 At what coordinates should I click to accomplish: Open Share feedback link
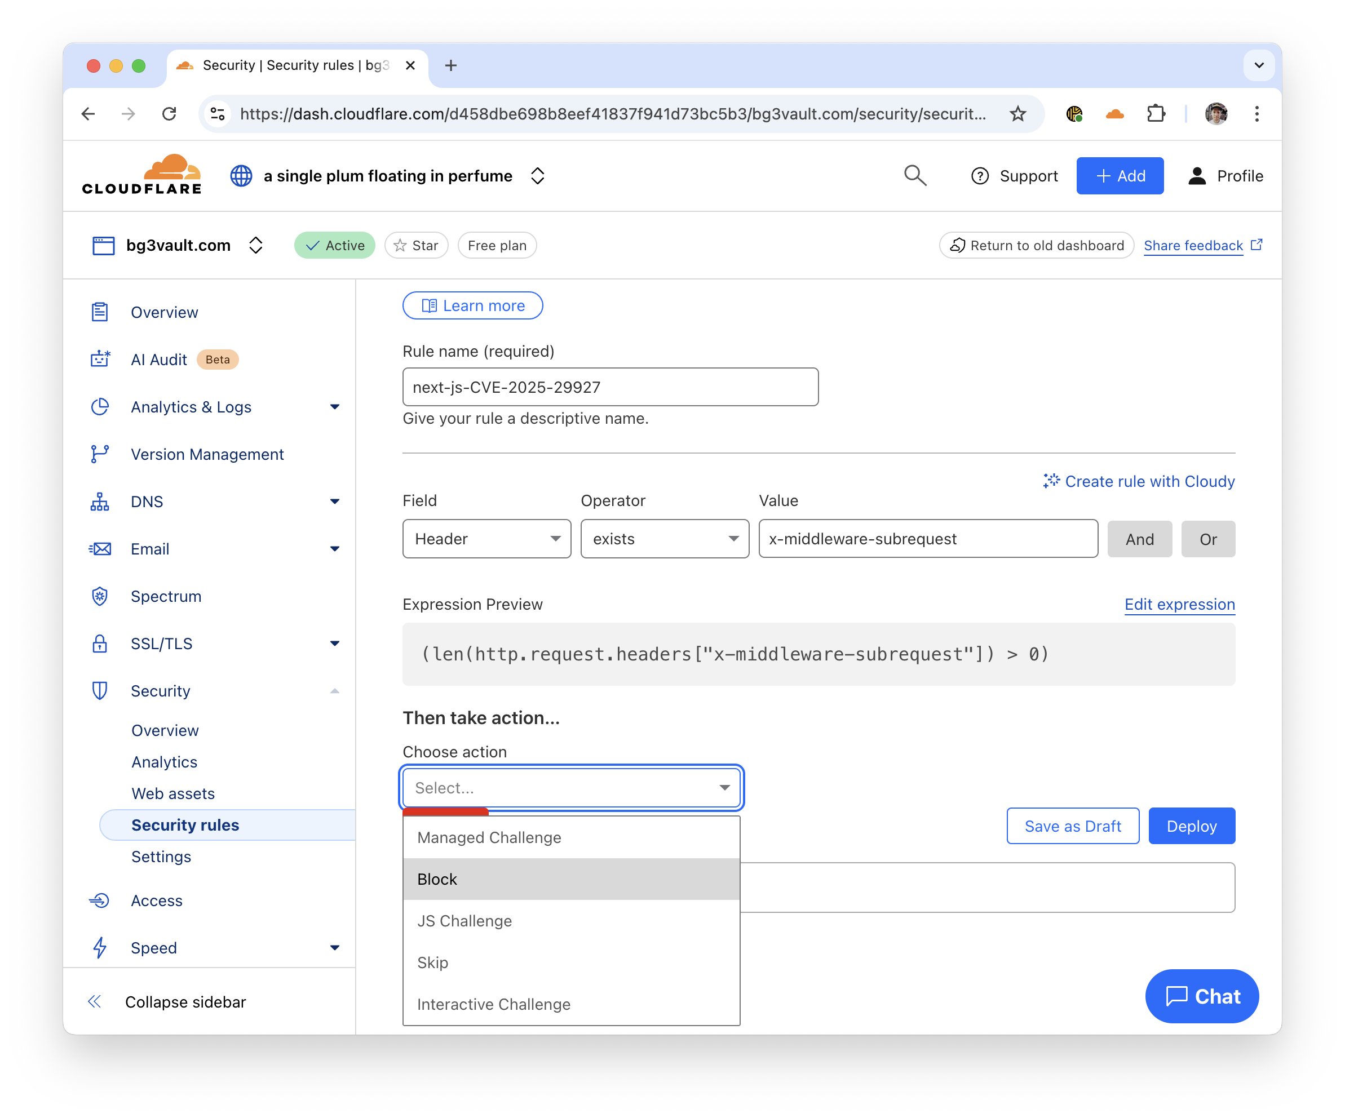[1202, 245]
